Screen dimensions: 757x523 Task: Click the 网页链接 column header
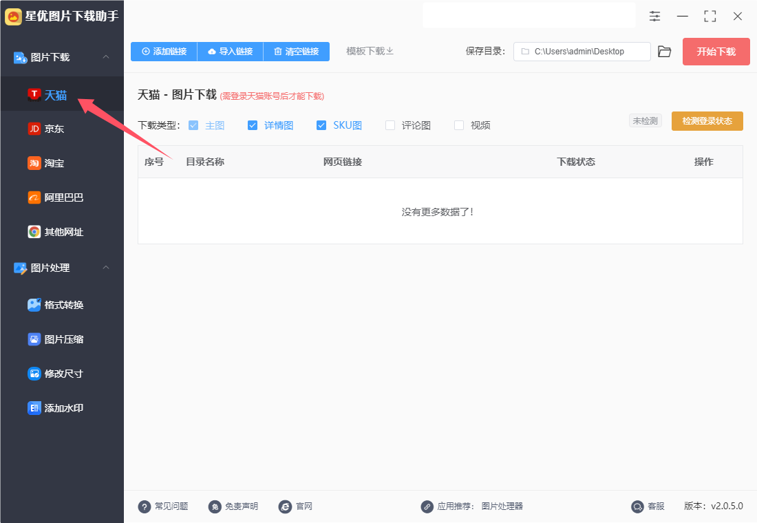[343, 162]
